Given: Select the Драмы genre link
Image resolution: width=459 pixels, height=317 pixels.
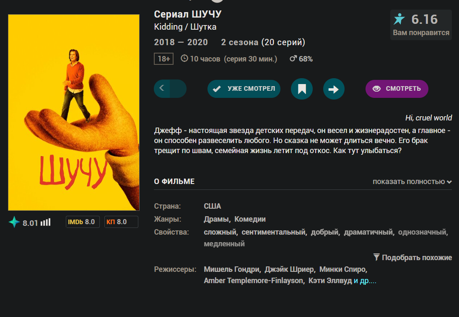Looking at the screenshot, I should point(216,219).
